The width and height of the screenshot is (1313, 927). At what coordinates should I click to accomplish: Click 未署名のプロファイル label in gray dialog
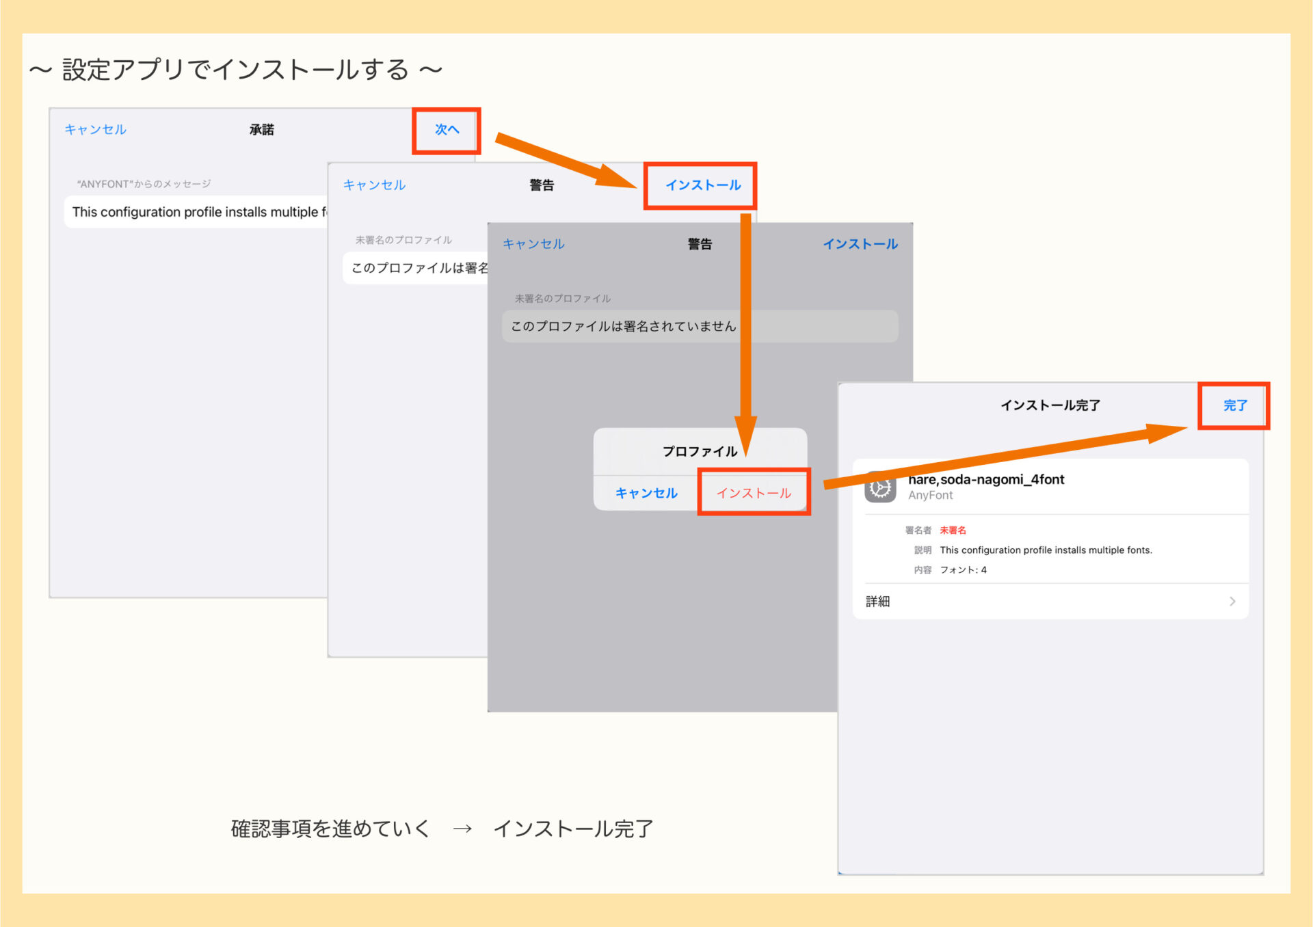[x=562, y=298]
